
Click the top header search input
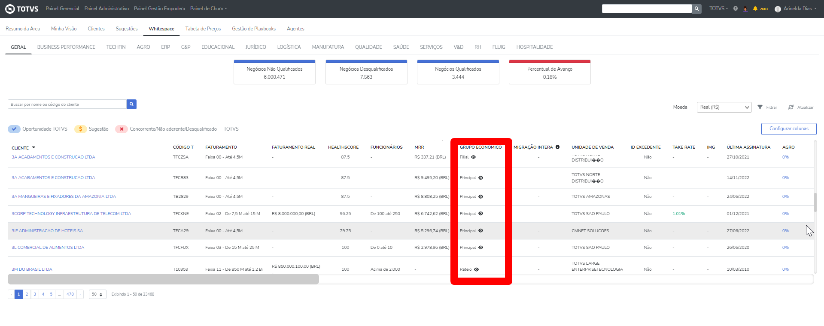pos(647,9)
